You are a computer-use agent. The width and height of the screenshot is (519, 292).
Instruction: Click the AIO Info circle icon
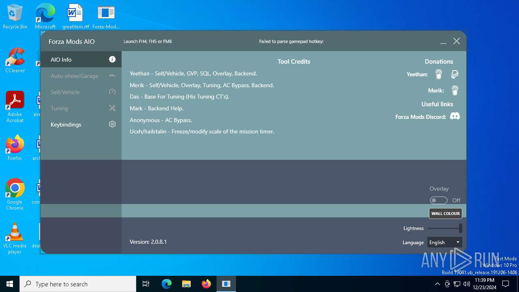[x=112, y=59]
